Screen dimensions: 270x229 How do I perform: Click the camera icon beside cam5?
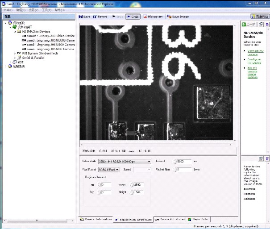click(24, 45)
